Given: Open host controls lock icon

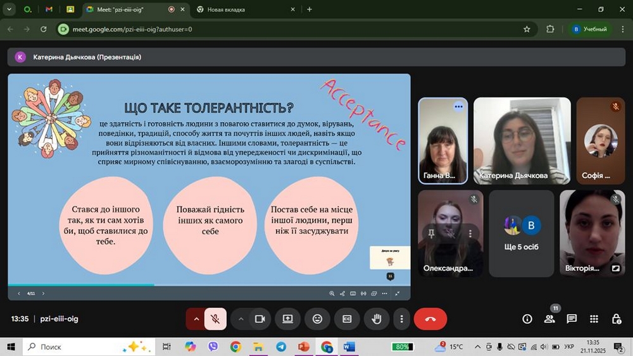Looking at the screenshot, I should tap(616, 319).
